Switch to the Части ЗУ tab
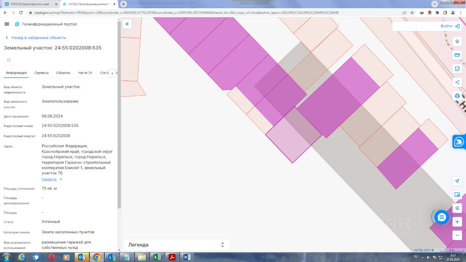The height and width of the screenshot is (262, 466). click(85, 73)
